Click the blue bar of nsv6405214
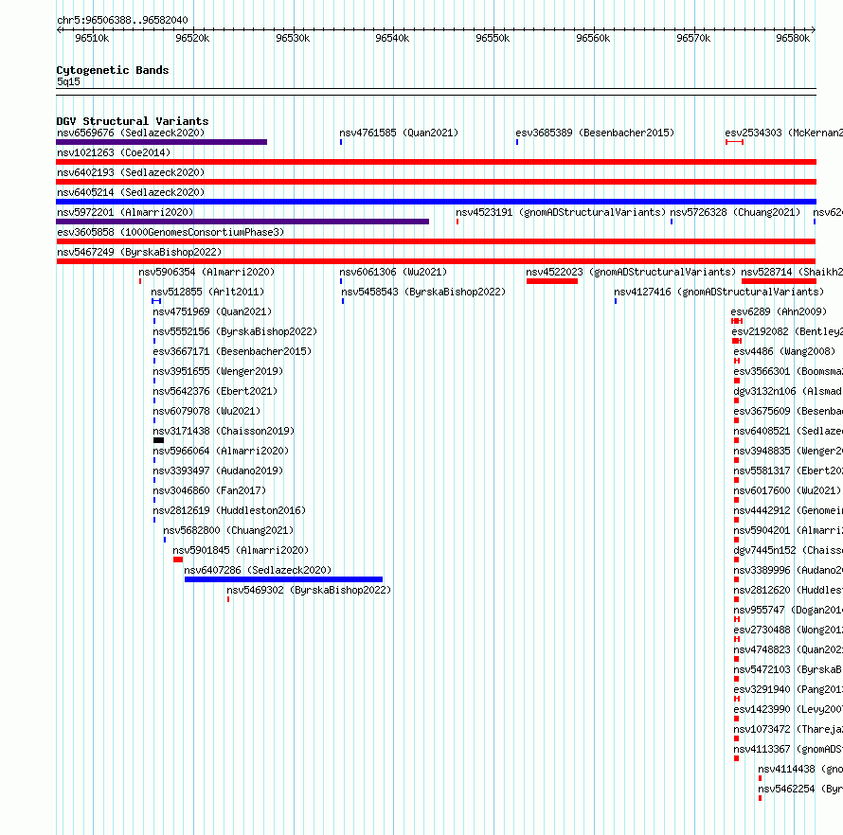Image resolution: width=843 pixels, height=835 pixels. point(436,202)
